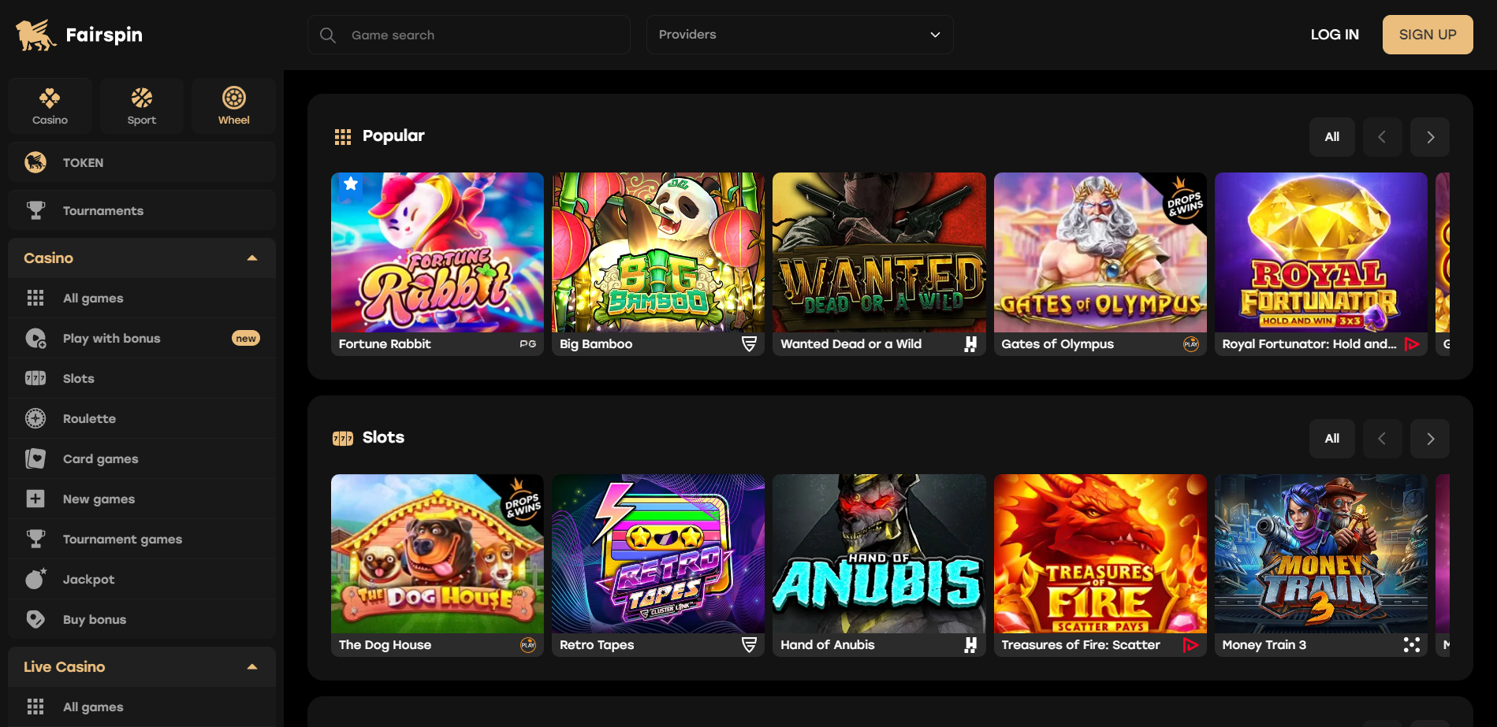Open the Retro Tapes game thumbnail
Screen dimensions: 1497x727
[658, 554]
